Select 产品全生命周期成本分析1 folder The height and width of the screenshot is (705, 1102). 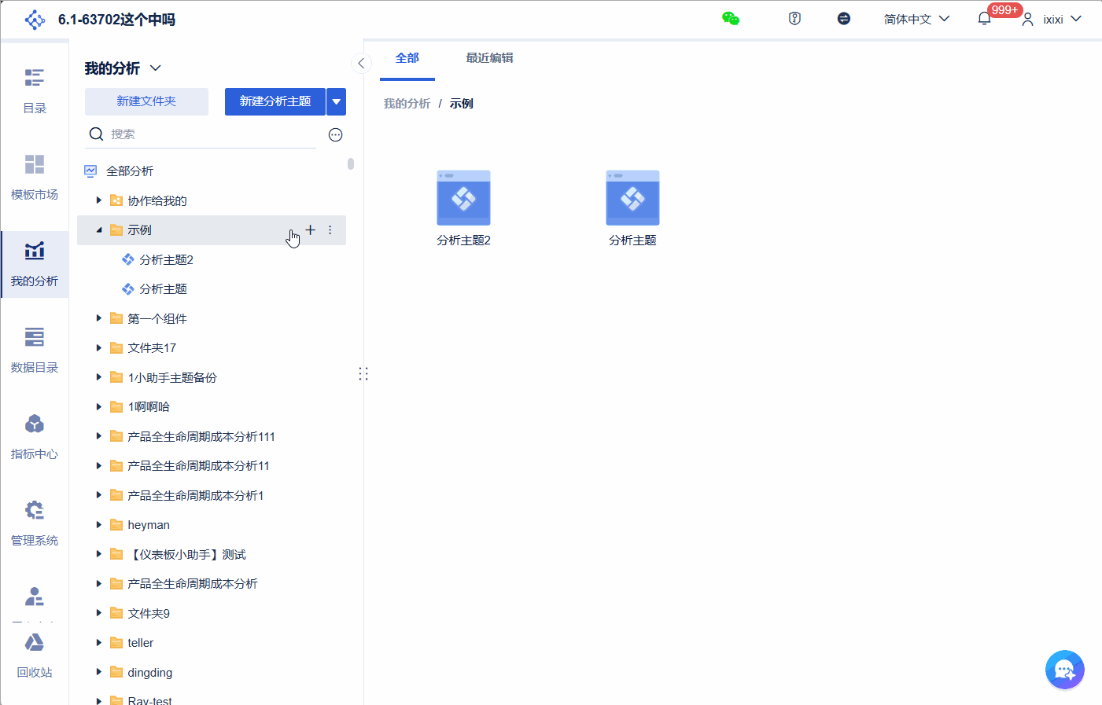tap(196, 495)
